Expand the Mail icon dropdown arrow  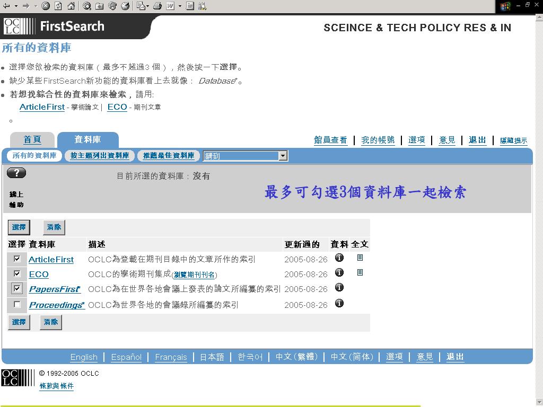[147, 6]
